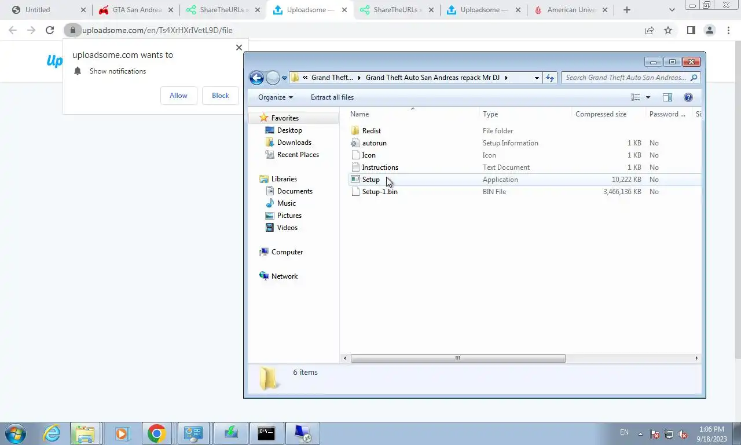Open Chrome three-dot menu
Viewport: 741px width, 445px height.
pos(728,30)
